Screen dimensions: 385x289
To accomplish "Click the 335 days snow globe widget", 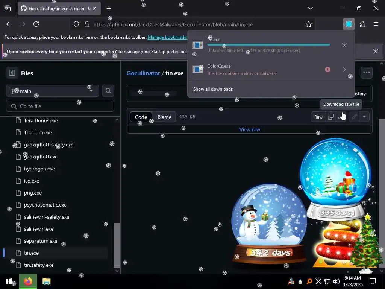I will [x=336, y=179].
